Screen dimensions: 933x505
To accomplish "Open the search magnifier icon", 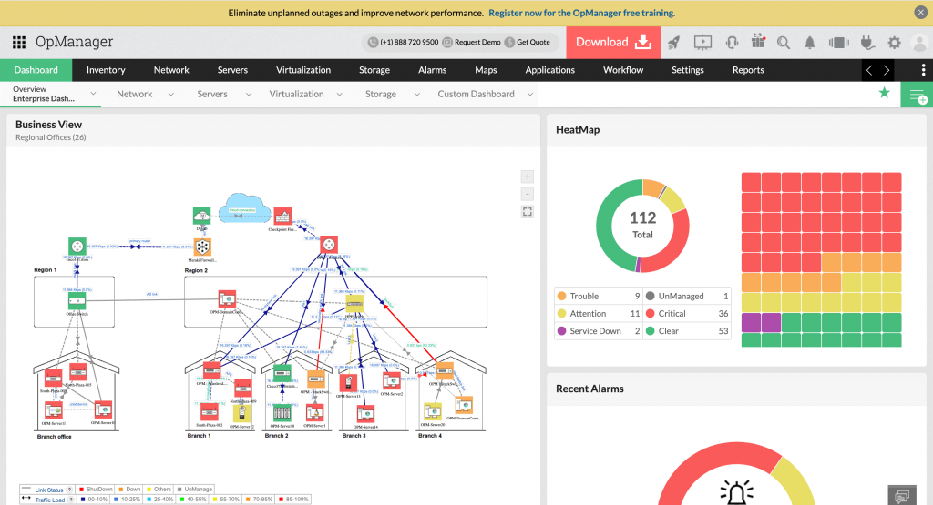I will [784, 43].
